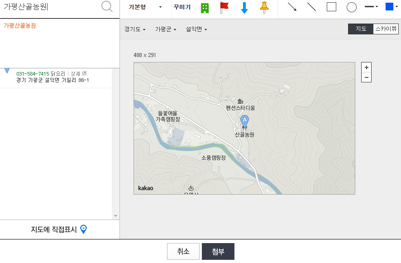Screen dimensions: 401x263
Task: Select the blue down-arrow decoration icon
Action: click(x=244, y=8)
